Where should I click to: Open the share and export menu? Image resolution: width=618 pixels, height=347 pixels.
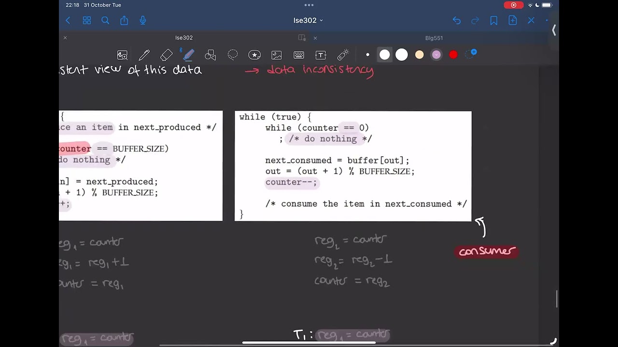[x=124, y=20]
